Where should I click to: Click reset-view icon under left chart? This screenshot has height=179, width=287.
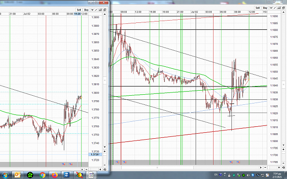(105, 169)
